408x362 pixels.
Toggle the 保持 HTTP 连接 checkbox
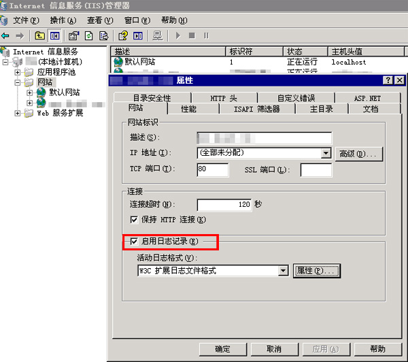coord(134,220)
